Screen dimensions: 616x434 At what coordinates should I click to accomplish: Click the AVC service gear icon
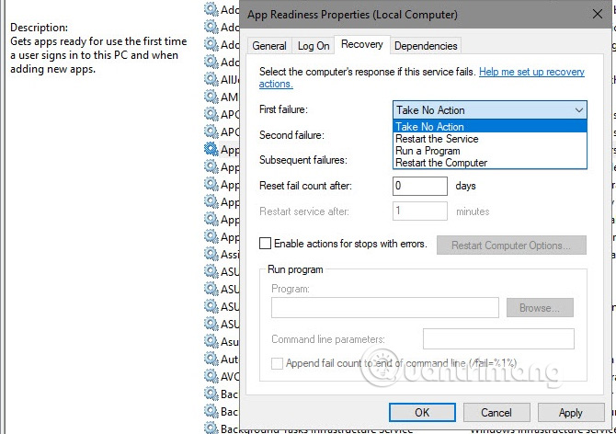(211, 376)
